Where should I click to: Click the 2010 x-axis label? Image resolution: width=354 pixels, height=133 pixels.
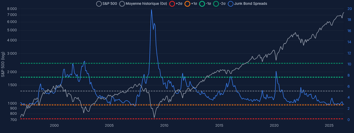pos(164,125)
